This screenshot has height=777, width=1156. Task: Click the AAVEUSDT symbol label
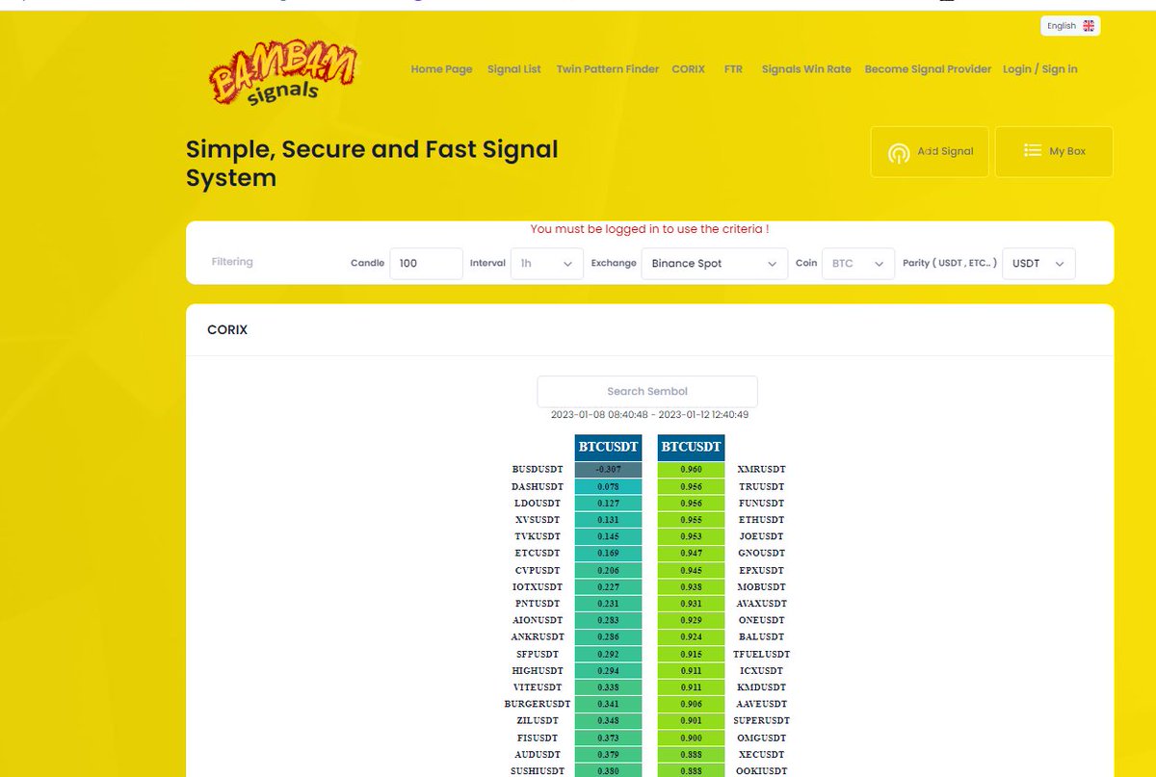pyautogui.click(x=762, y=704)
